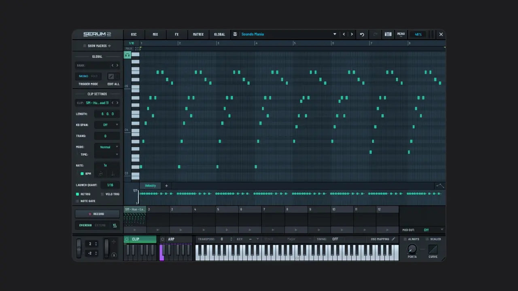Open the MATRIX tab
The width and height of the screenshot is (518, 291).
(x=198, y=34)
